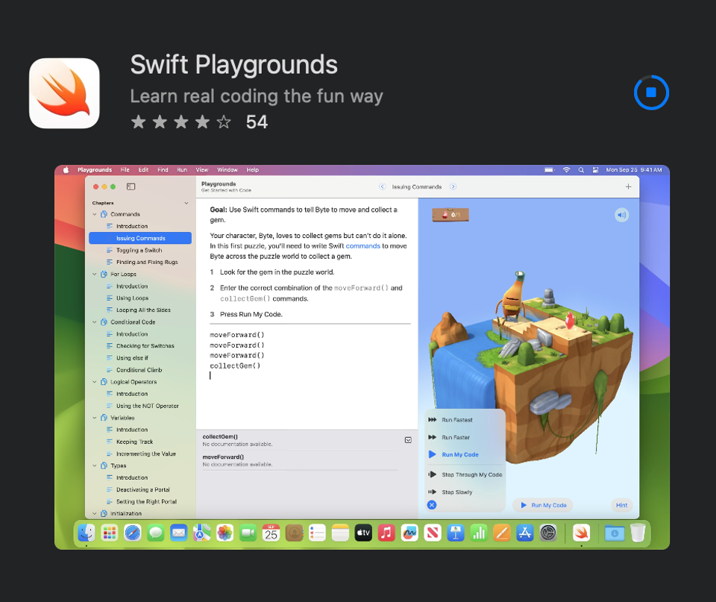Viewport: 716px width, 602px height.
Task: Open Apple TV from the Dock
Action: tap(363, 533)
